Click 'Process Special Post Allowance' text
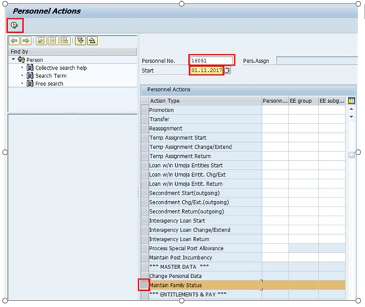 click(x=186, y=249)
